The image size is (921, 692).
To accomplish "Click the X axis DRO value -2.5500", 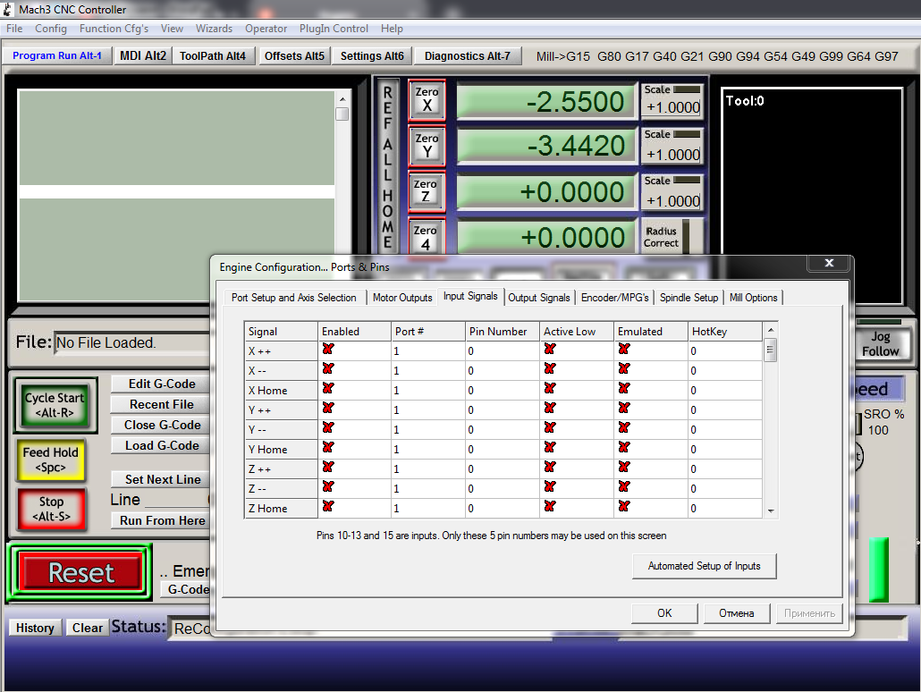I will coord(546,101).
